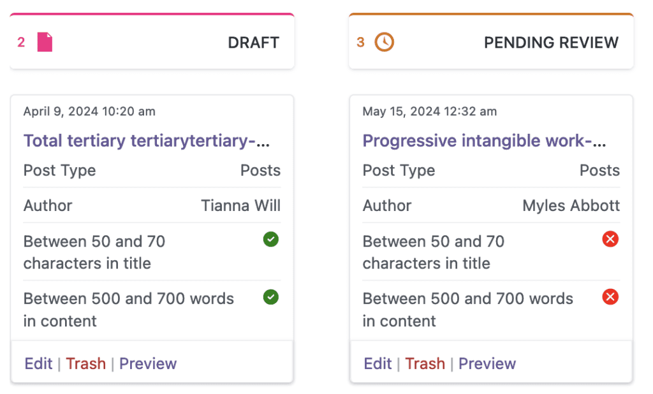Switch to the PENDING REVIEW column header
Image resolution: width=653 pixels, height=394 pixels.
point(551,42)
